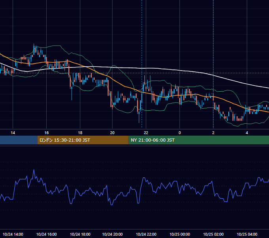The image size is (269, 238).
Task: Click the oscillator peak near 15:15
Action: click(x=34, y=170)
